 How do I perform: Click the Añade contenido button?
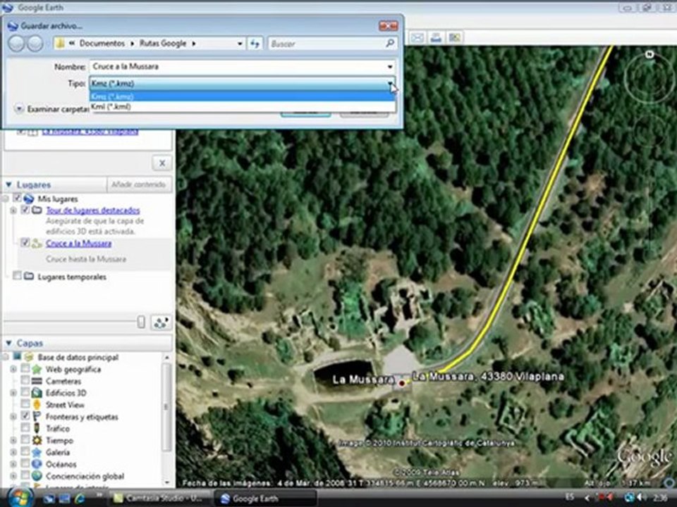coord(139,184)
